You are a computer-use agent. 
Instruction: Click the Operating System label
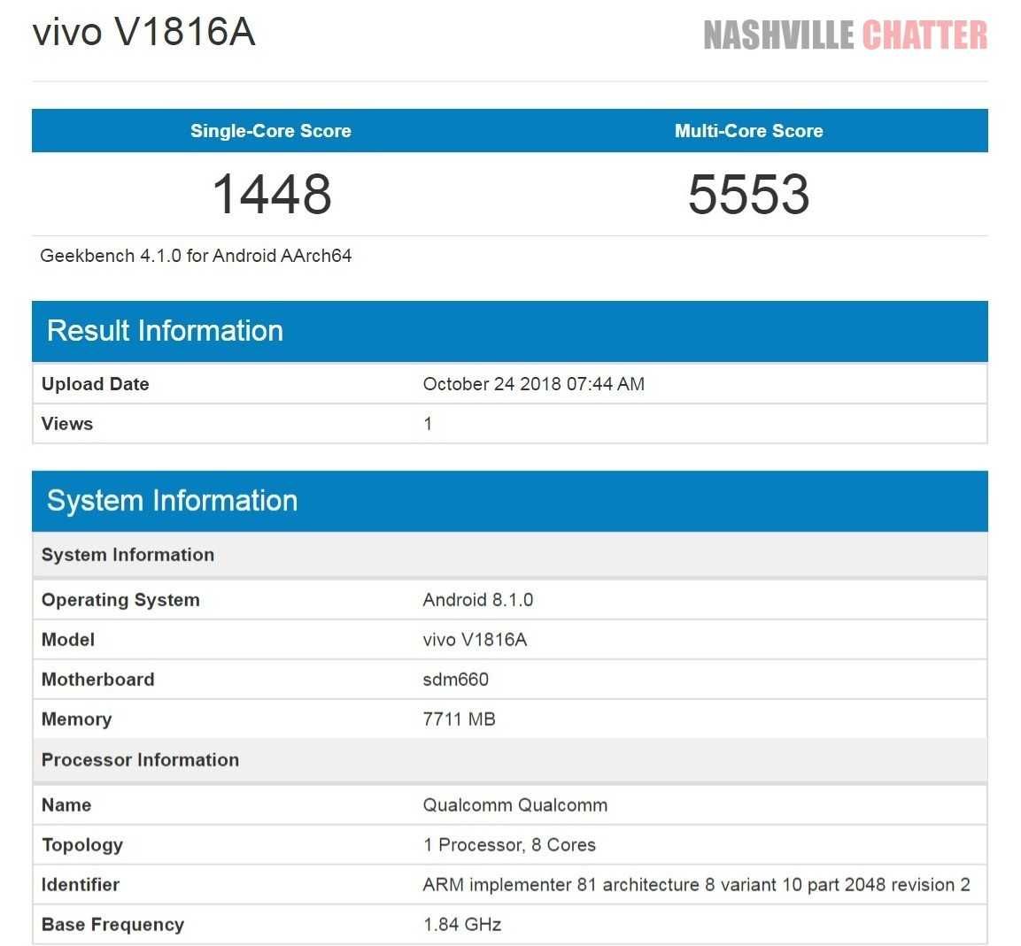tap(120, 600)
